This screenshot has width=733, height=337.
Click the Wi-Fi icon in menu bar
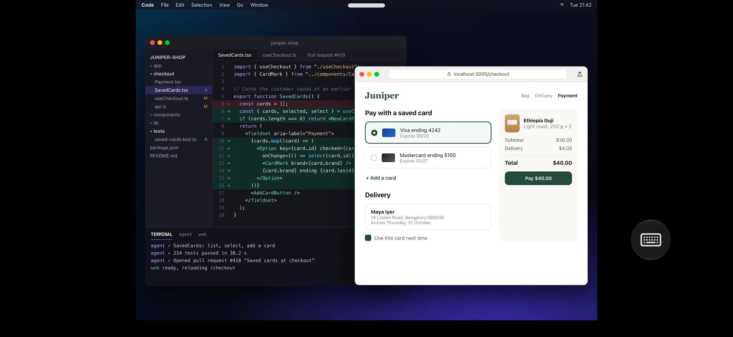coord(562,5)
